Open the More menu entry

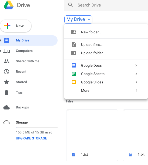(106, 90)
